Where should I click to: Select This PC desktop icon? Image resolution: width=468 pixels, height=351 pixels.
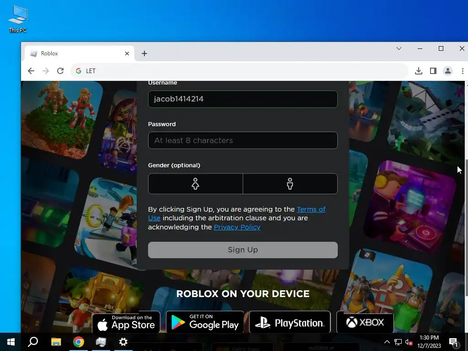point(18,19)
